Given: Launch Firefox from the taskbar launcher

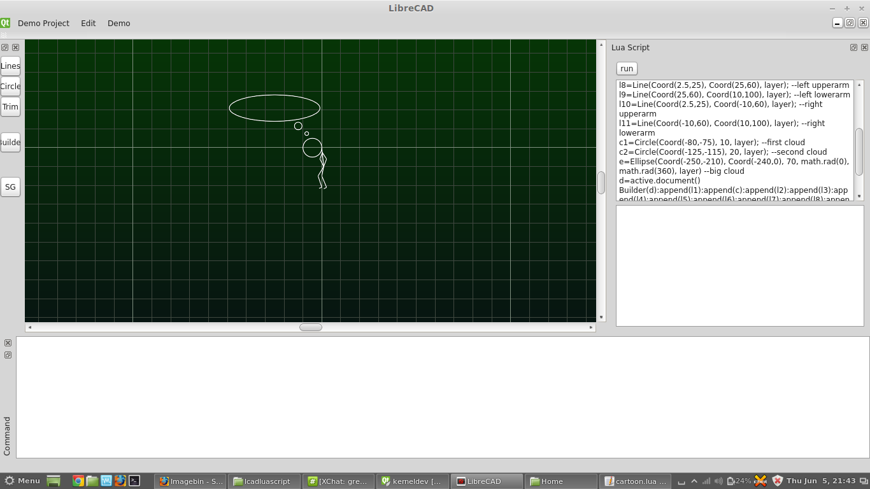Looking at the screenshot, I should click(x=120, y=481).
